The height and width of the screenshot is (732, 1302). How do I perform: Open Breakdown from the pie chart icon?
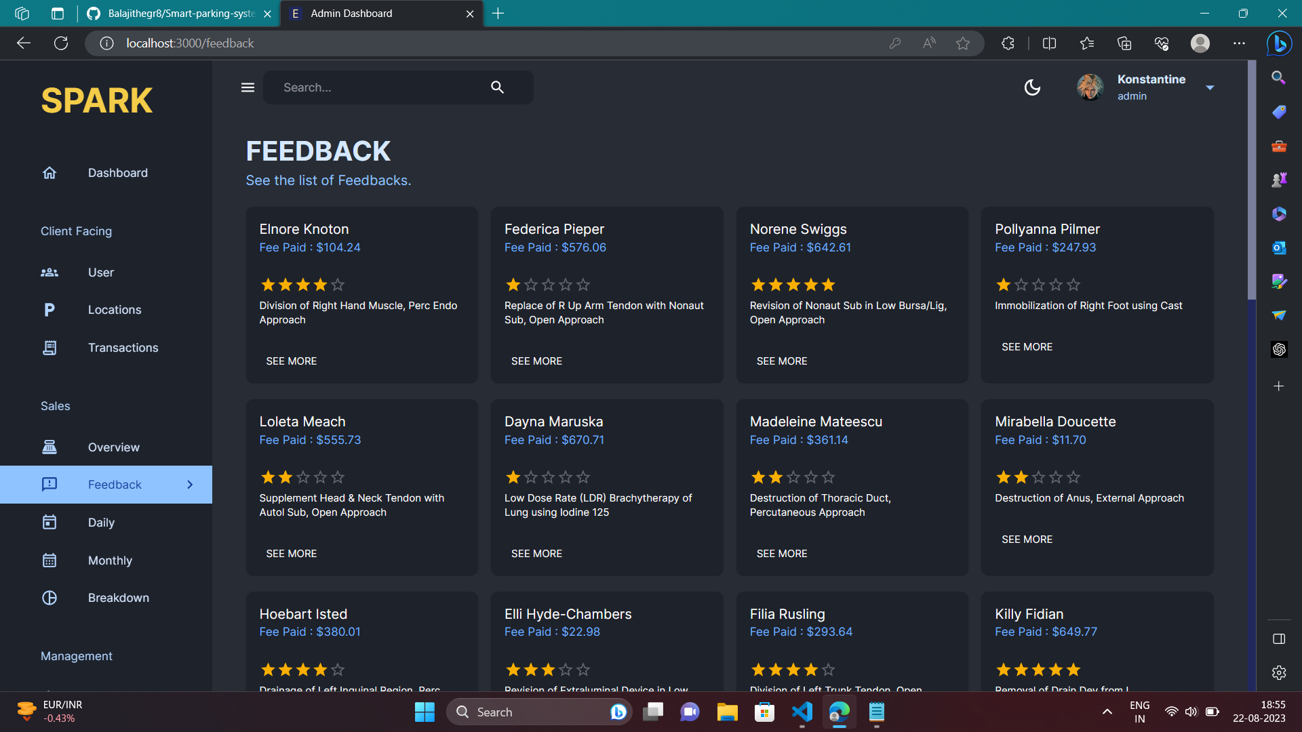[x=50, y=598]
